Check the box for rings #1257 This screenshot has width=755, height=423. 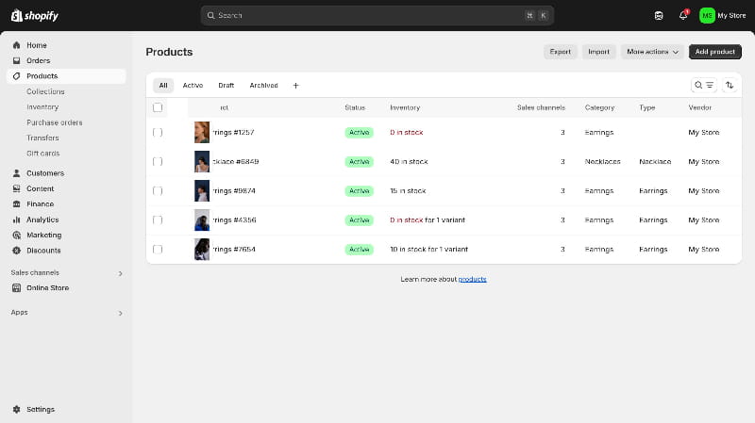[x=158, y=132]
